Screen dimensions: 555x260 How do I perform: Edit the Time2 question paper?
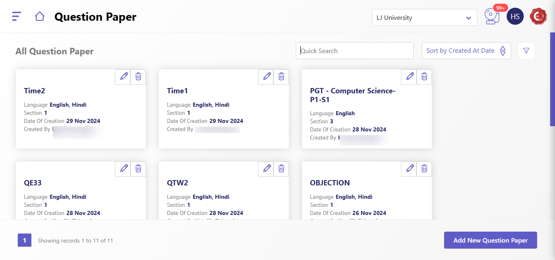(x=124, y=76)
